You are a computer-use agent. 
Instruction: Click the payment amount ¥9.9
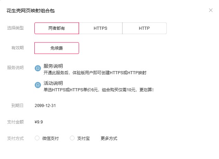[39, 122]
